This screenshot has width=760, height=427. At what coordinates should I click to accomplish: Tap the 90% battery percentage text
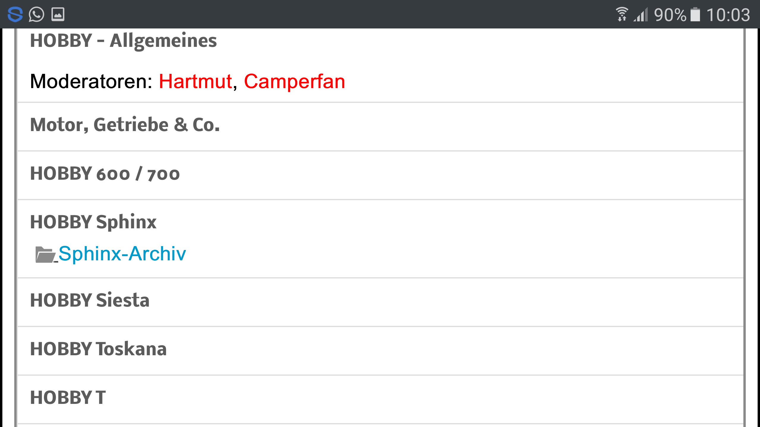670,15
